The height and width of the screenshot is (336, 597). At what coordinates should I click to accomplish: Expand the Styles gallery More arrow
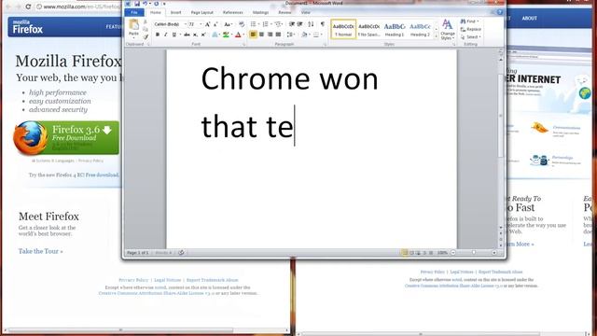[437, 36]
